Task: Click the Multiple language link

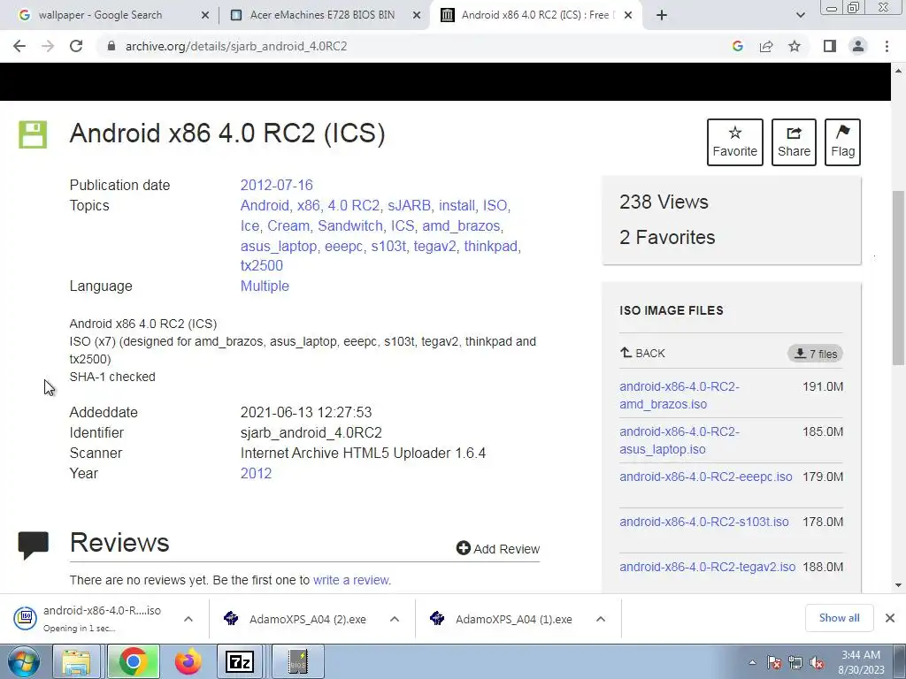Action: pos(265,286)
